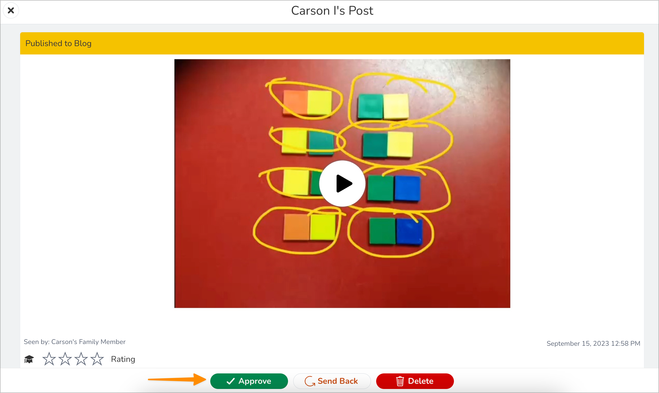Viewport: 659px width, 393px height.
Task: Close the post dialog with X
Action: coord(11,11)
